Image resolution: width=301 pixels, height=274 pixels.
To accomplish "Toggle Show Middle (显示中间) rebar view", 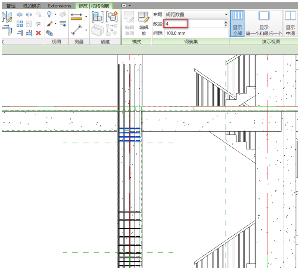I will point(290,23).
